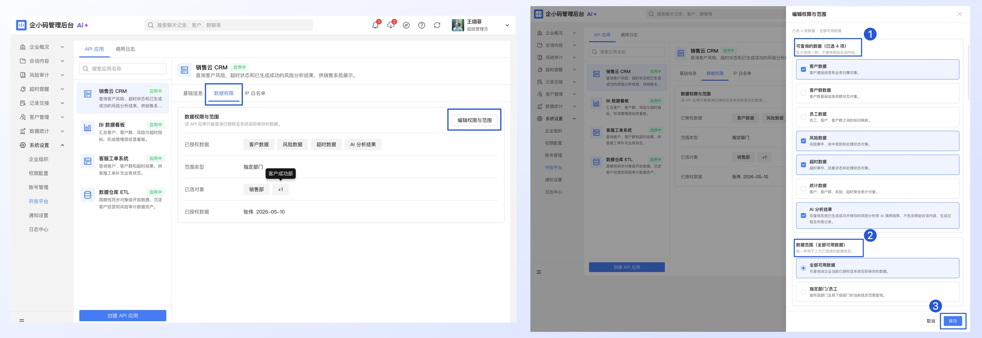Open the download center cloud icon

pyautogui.click(x=391, y=25)
